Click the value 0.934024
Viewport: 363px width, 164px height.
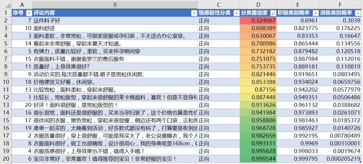click(298, 82)
